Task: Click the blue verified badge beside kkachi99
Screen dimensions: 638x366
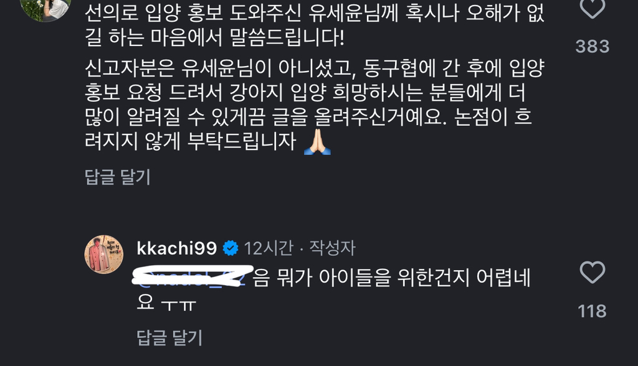Action: pyautogui.click(x=231, y=248)
